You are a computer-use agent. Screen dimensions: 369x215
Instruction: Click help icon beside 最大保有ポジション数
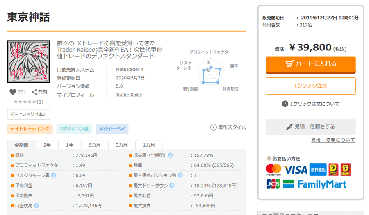[180, 175]
